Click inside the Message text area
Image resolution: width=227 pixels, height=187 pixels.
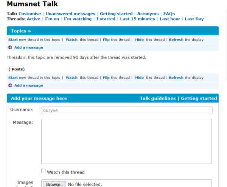[x=126, y=141]
